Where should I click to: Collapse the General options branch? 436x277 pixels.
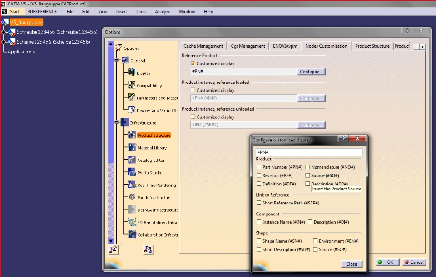pos(117,60)
